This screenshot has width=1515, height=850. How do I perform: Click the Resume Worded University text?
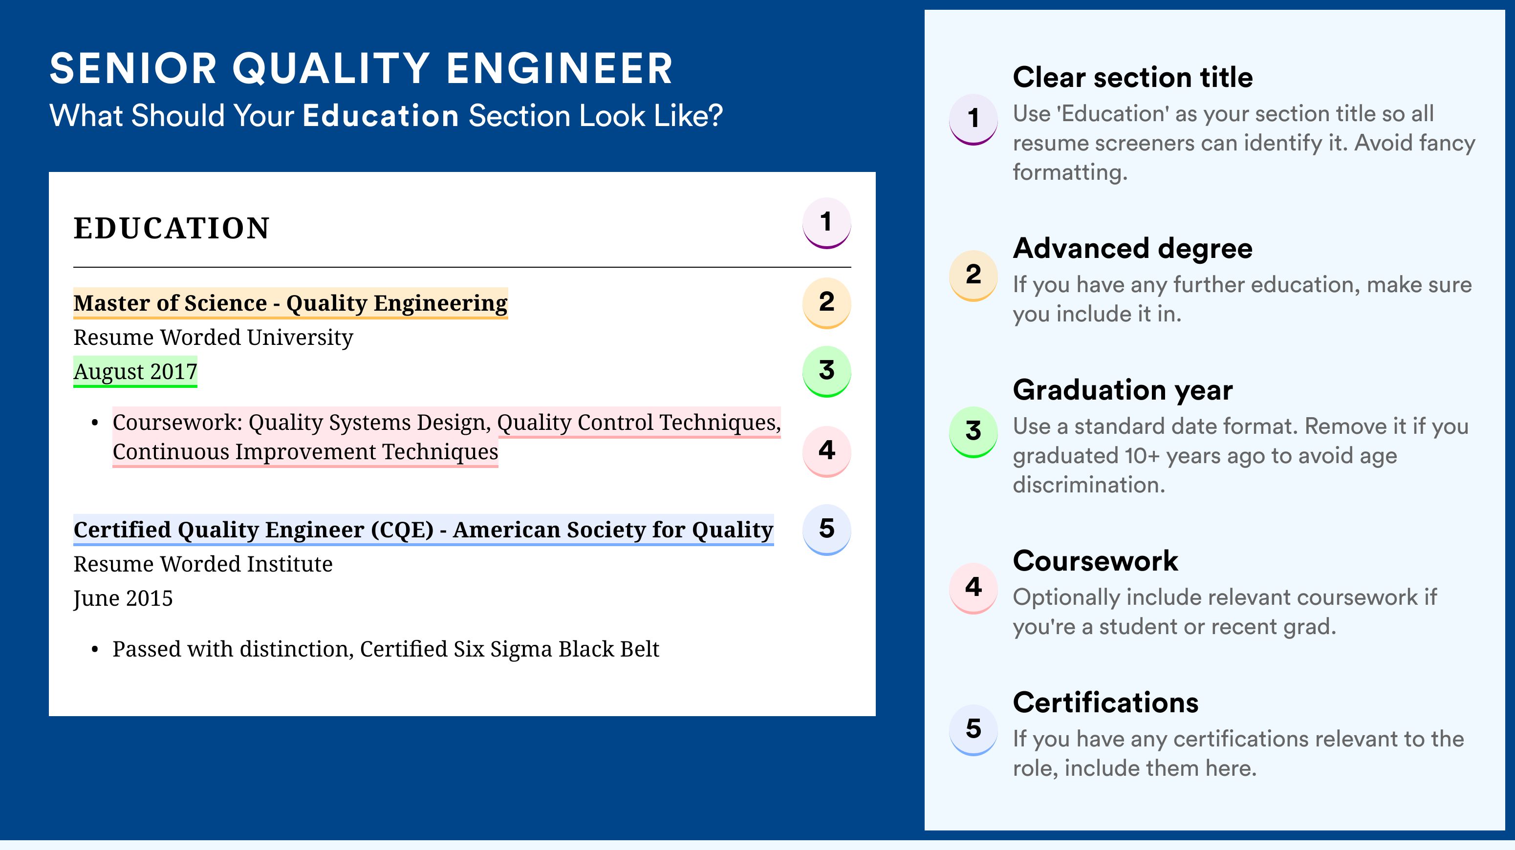click(213, 338)
